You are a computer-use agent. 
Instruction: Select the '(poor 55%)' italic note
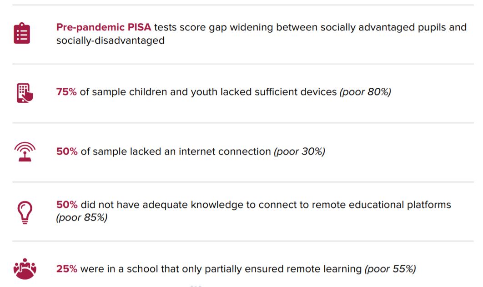(x=390, y=268)
